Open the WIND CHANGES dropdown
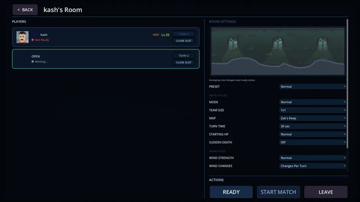Image resolution: width=360 pixels, height=202 pixels. point(313,166)
